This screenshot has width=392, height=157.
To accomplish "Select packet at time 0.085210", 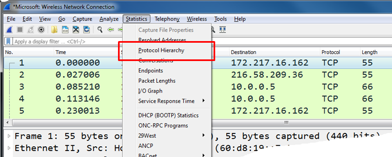I will pos(198,87).
